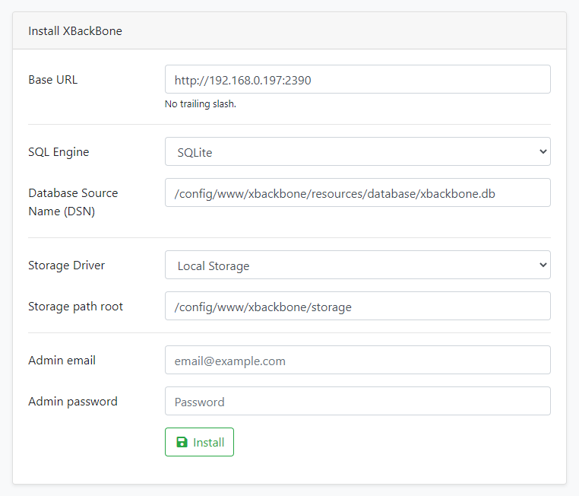Click the Admin email label
The width and height of the screenshot is (579, 496).
(x=62, y=361)
